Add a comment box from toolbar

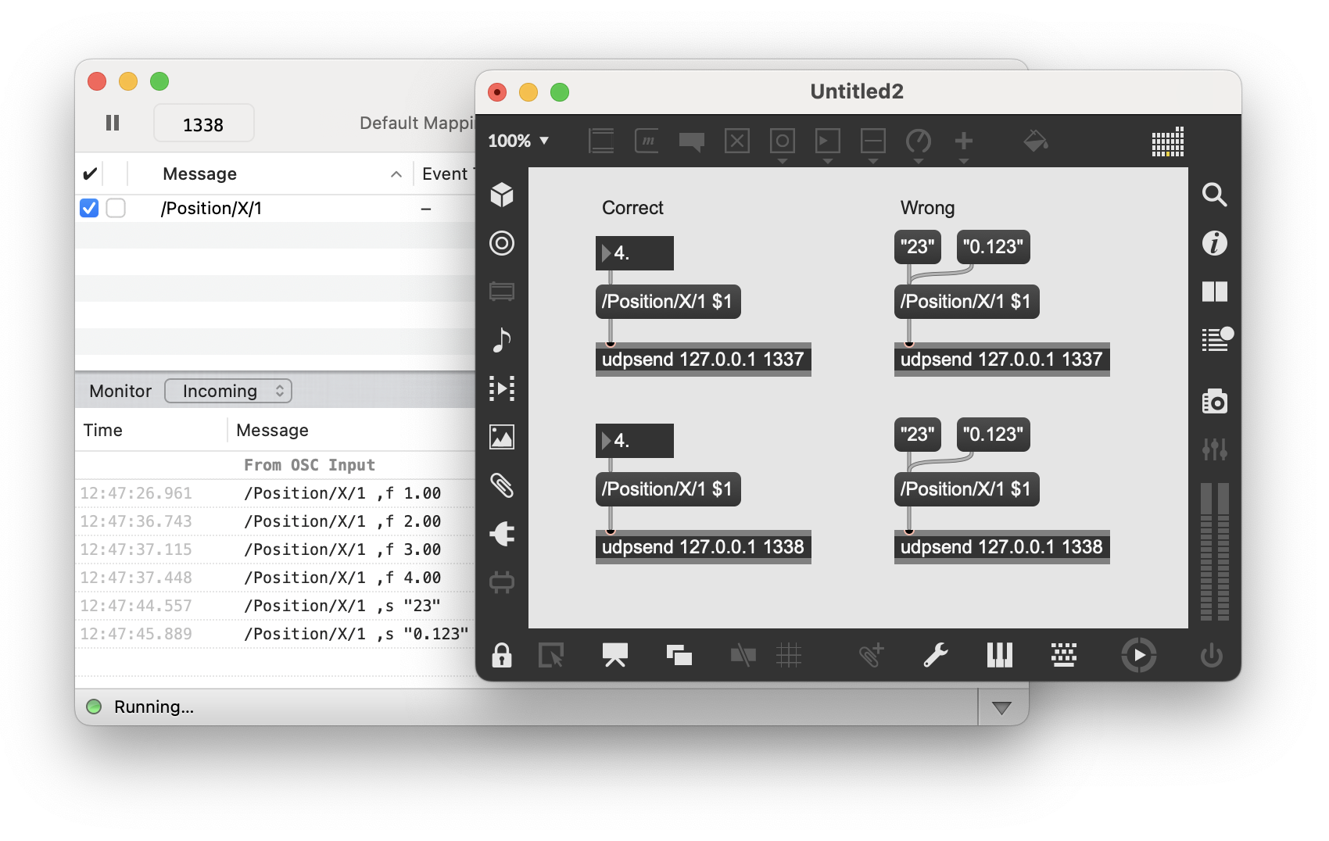click(692, 141)
